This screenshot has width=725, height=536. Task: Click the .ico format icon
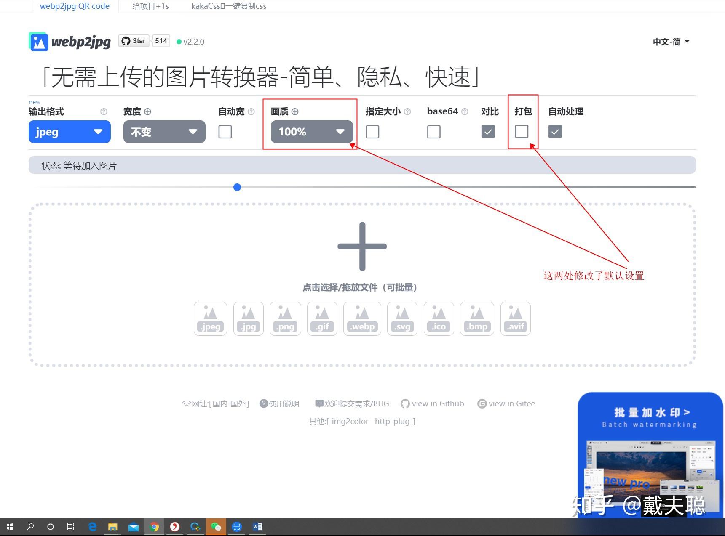[x=439, y=318]
